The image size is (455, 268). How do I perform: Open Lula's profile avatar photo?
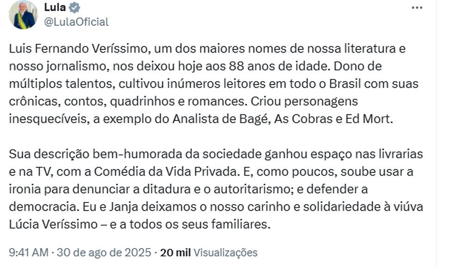23,14
